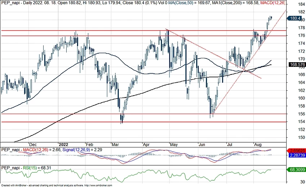Click the Dec date axis label
Screen dimensions: 306x187
coord(33,145)
